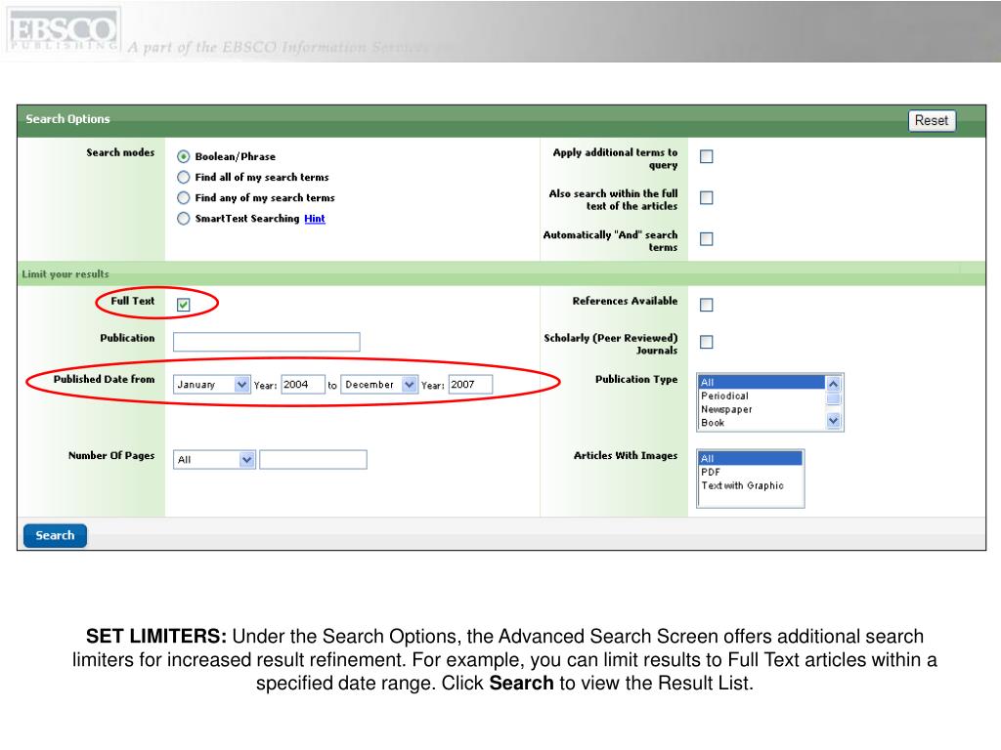Open the end month dropdown showing December

click(x=379, y=385)
